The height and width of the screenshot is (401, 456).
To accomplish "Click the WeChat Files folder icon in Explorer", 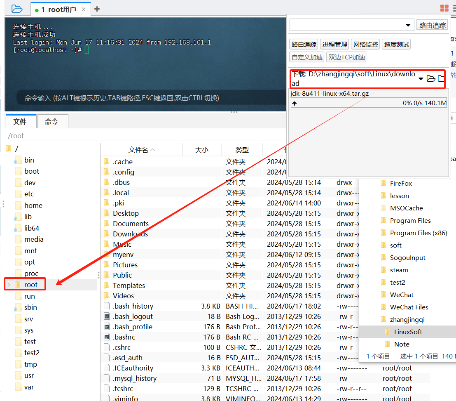I will click(384, 307).
